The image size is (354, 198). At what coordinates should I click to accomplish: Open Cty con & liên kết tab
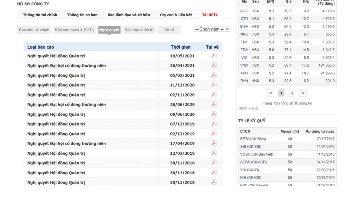[x=176, y=15]
